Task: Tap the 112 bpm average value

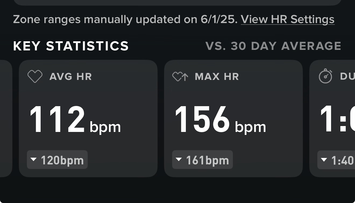Action: click(75, 120)
